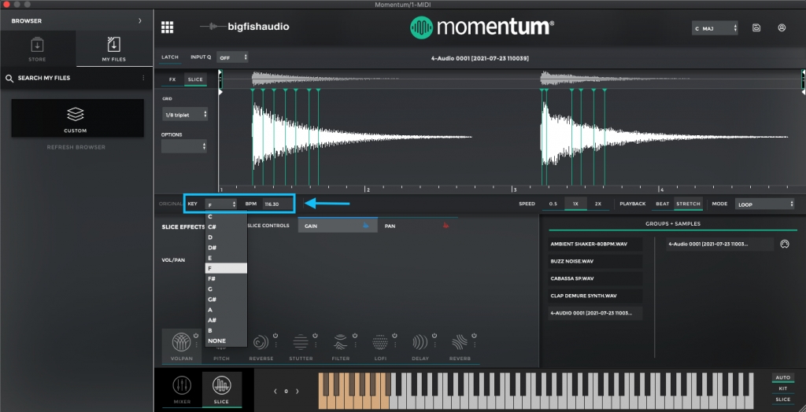806x412 pixels.
Task: Click the Store download icon
Action: click(x=37, y=45)
